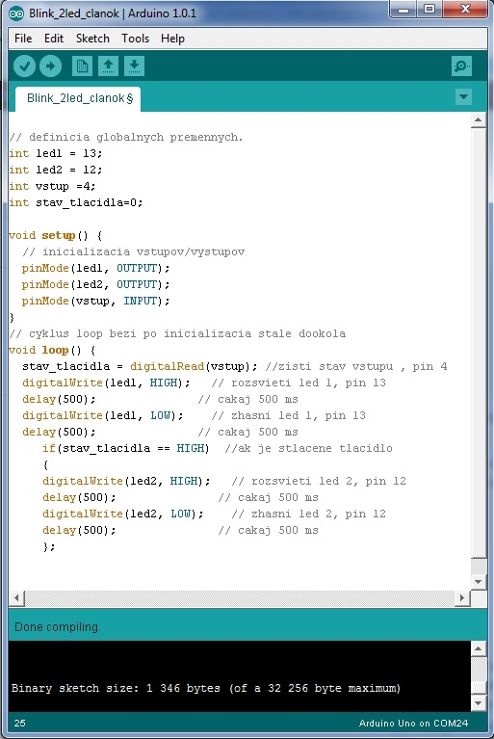Minimize the Arduino window

pos(403,10)
